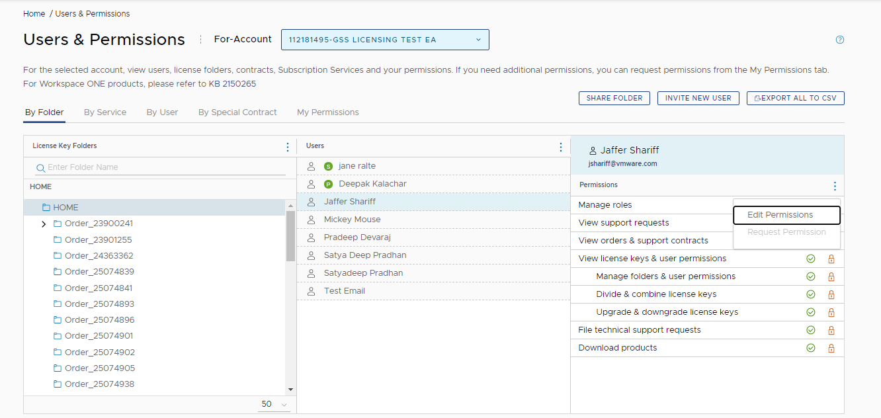Select folder Order_24363362
881x418 pixels.
[98, 256]
